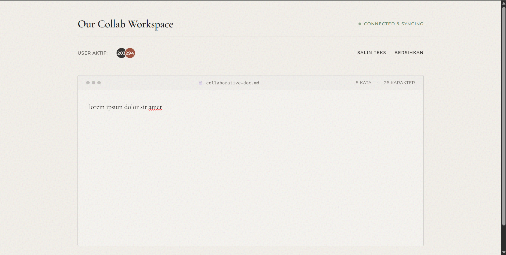506x255 pixels.
Task: Click the collaborative-doc.md filename
Action: pos(233,83)
